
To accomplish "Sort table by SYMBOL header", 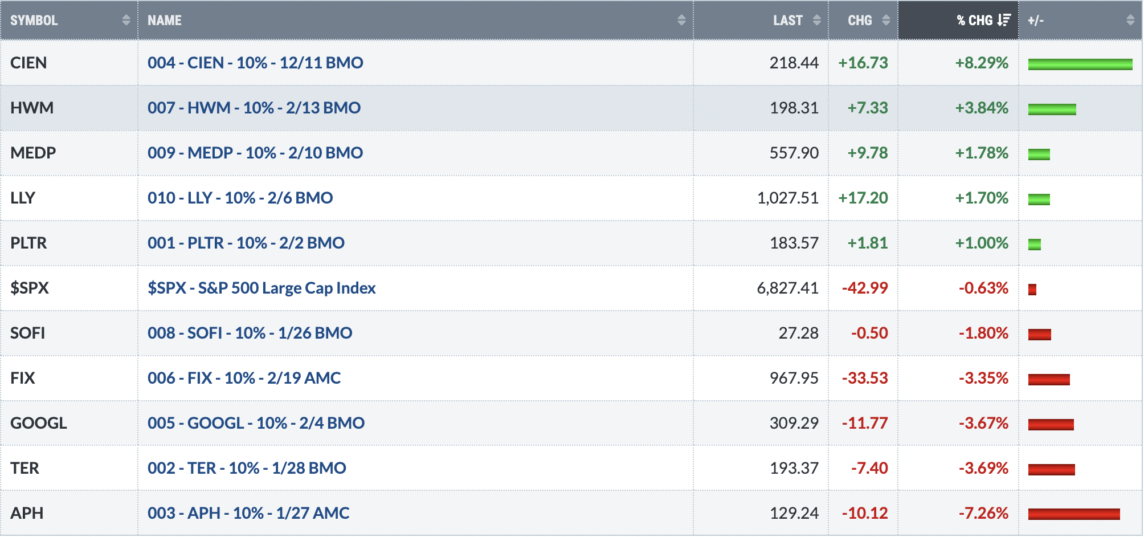I will (x=34, y=21).
